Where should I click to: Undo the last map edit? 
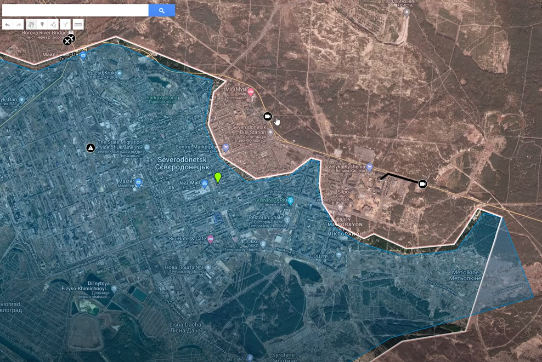pyautogui.click(x=7, y=25)
